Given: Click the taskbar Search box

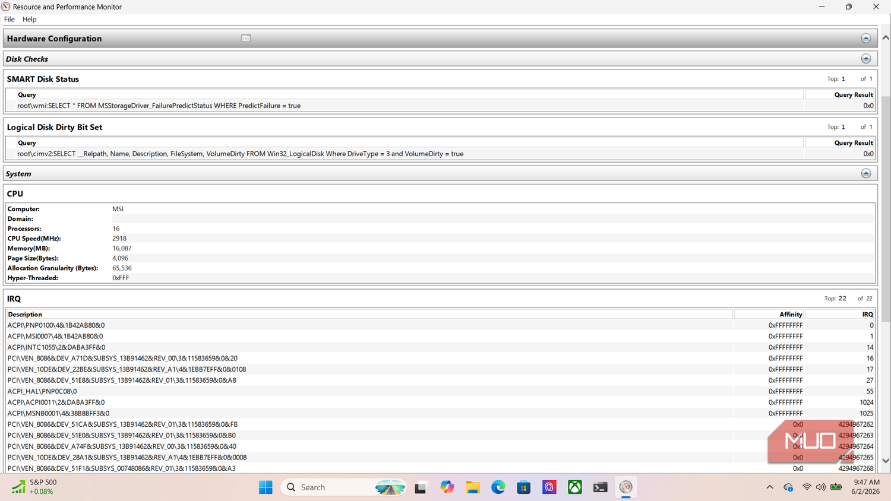Looking at the screenshot, I should click(x=343, y=487).
